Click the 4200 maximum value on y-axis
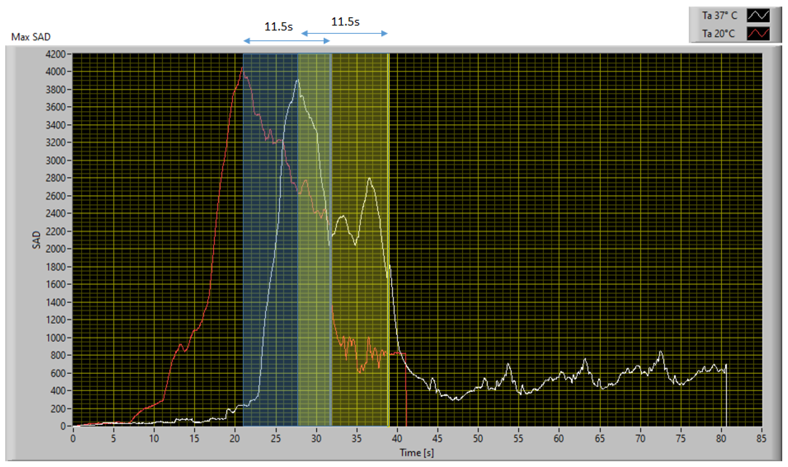 tap(55, 54)
